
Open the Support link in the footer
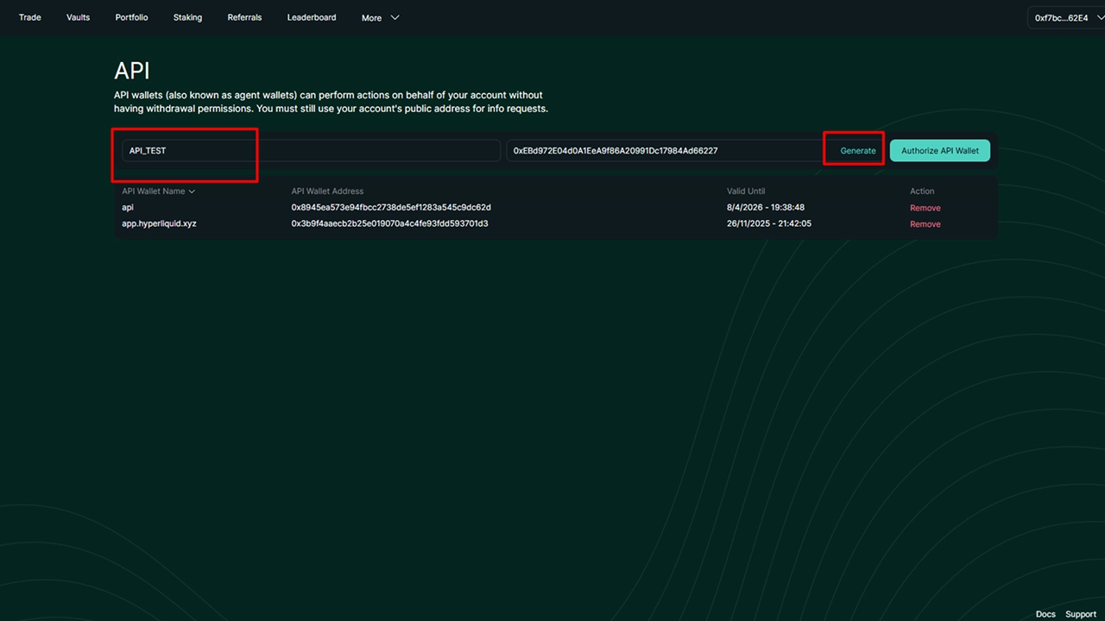coord(1080,614)
